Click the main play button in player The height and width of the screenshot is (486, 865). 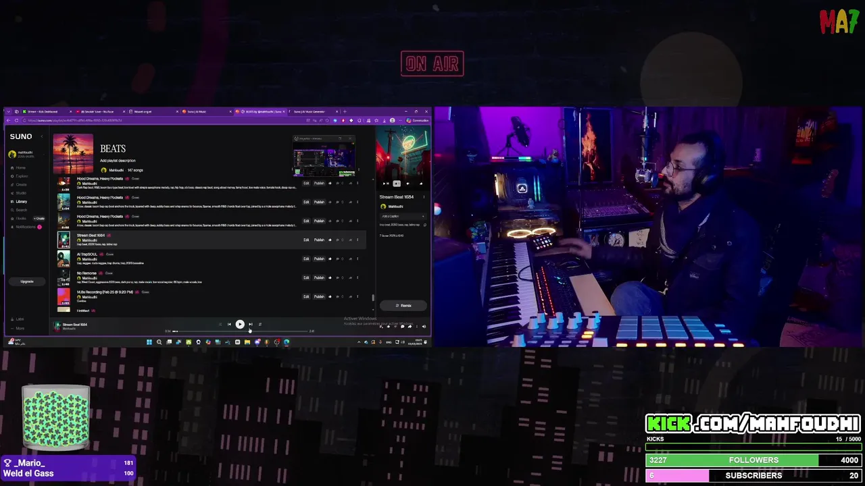point(240,324)
